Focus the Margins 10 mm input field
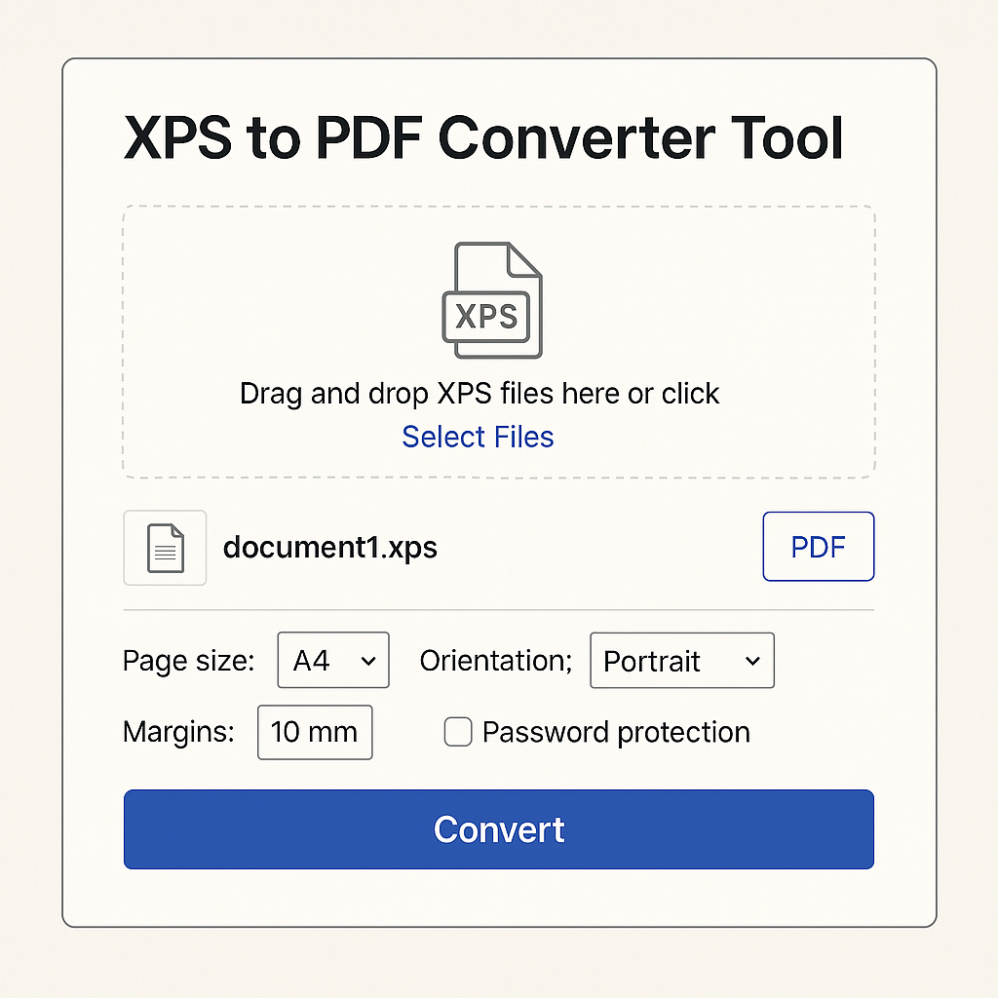The width and height of the screenshot is (998, 998). tap(314, 732)
